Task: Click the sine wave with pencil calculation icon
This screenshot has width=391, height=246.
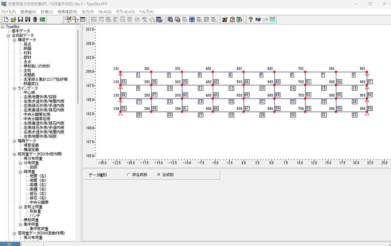Action: coord(68,20)
